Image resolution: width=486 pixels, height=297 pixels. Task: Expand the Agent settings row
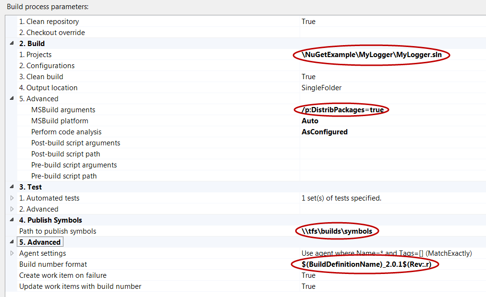(12, 253)
